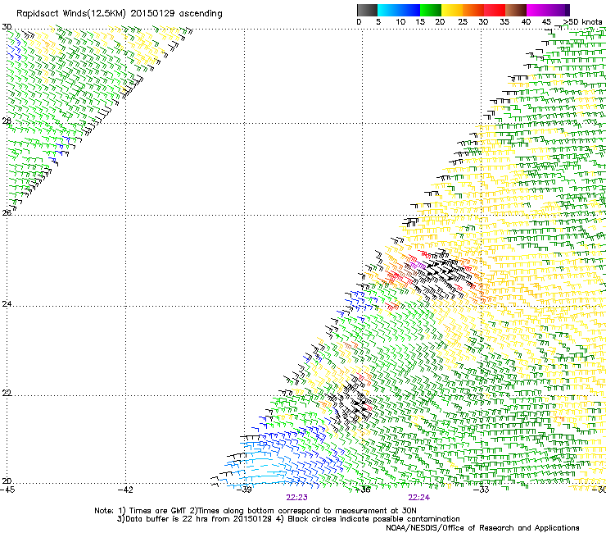Click the brown 35-40 knots legend swatch
606x533 pixels.
pos(516,10)
